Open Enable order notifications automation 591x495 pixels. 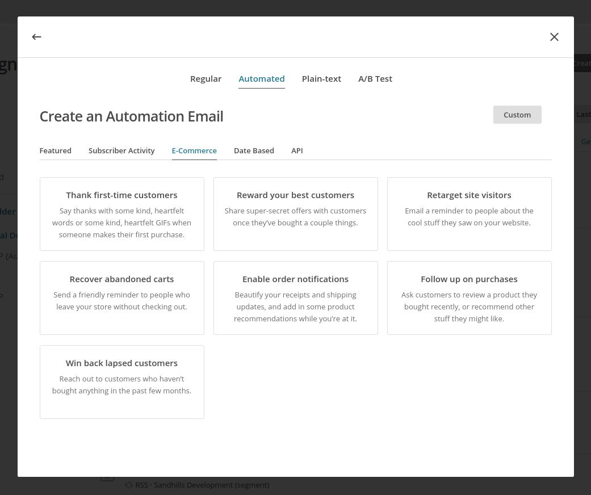[295, 298]
